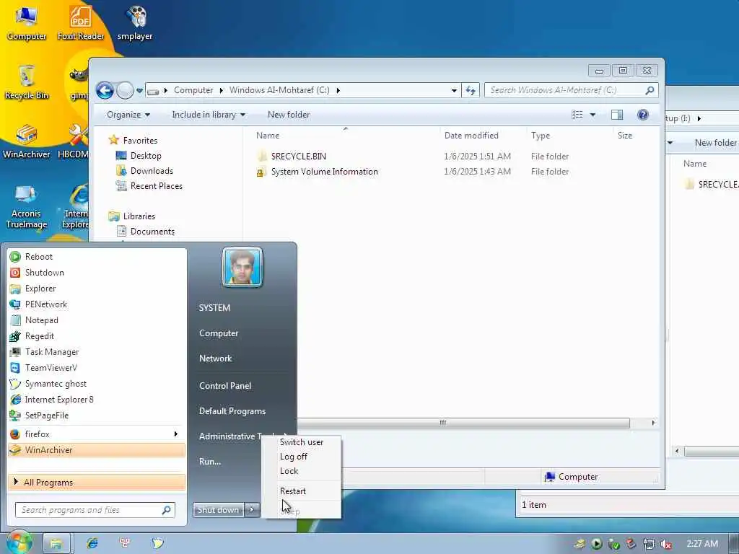Select System Volume Information folder
This screenshot has height=554, width=739.
coord(324,172)
